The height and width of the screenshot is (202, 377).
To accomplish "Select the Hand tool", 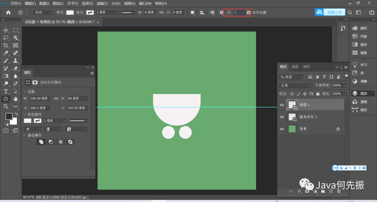I will (x=16, y=99).
